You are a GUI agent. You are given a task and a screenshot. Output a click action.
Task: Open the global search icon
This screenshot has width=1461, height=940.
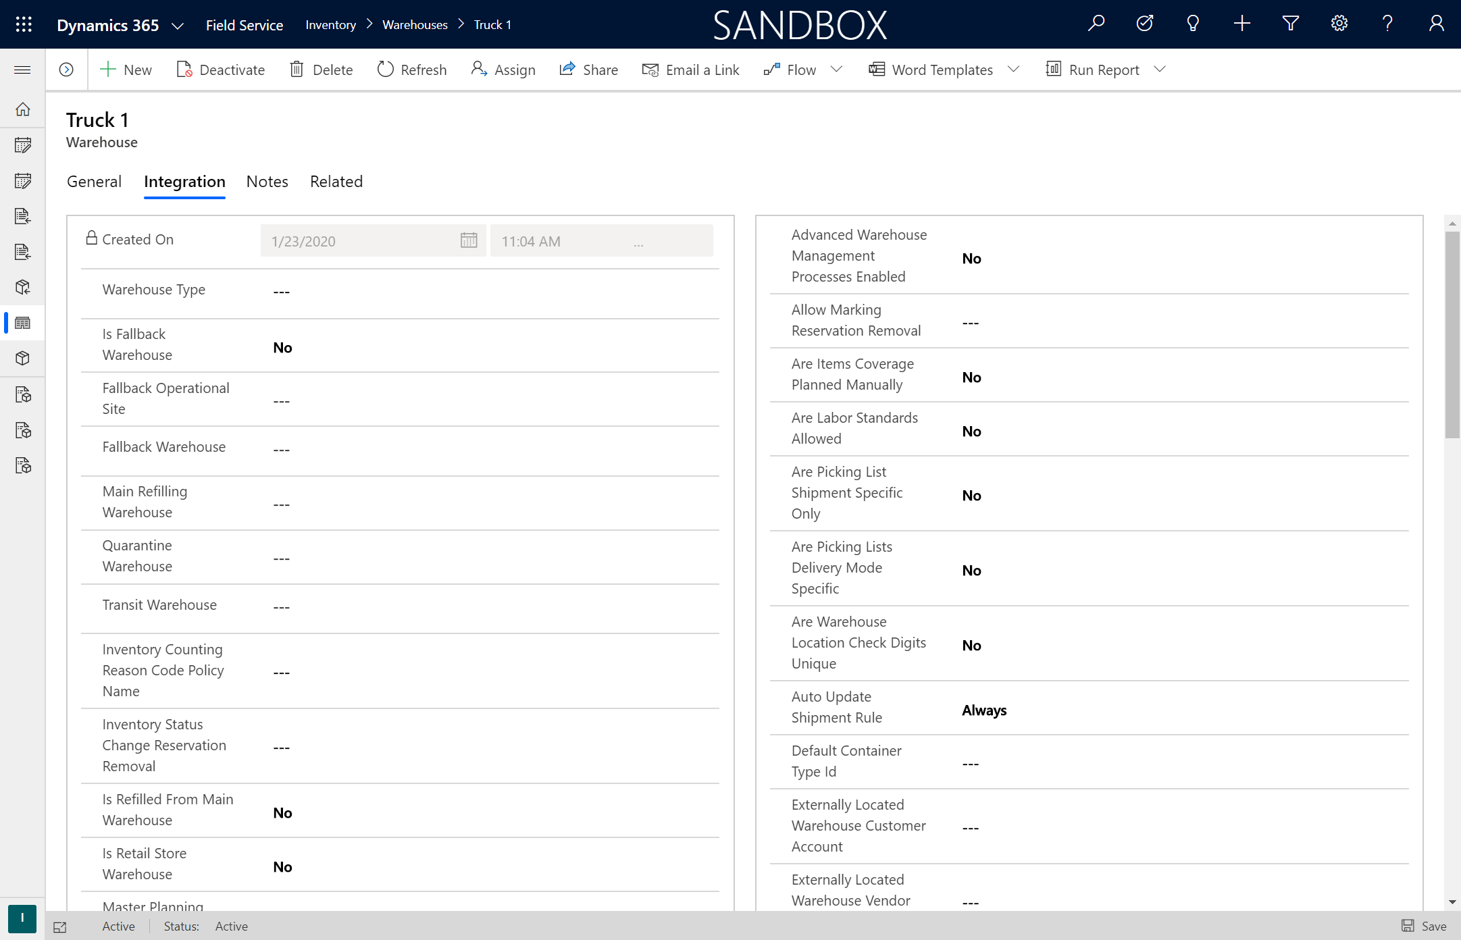point(1097,24)
